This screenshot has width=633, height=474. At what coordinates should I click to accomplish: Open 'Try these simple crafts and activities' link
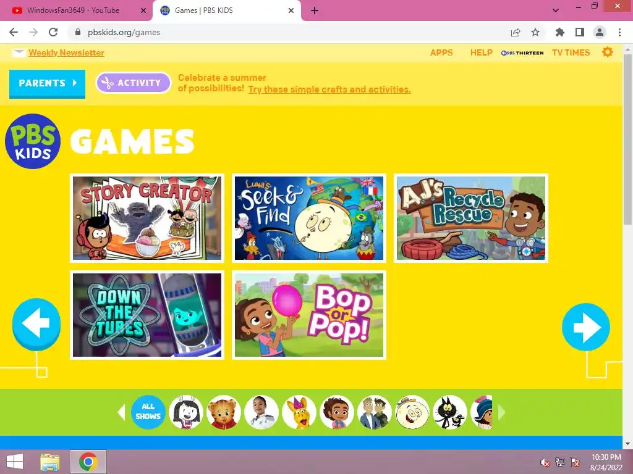[x=329, y=89]
